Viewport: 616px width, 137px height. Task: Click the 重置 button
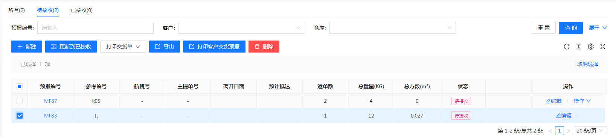point(544,28)
